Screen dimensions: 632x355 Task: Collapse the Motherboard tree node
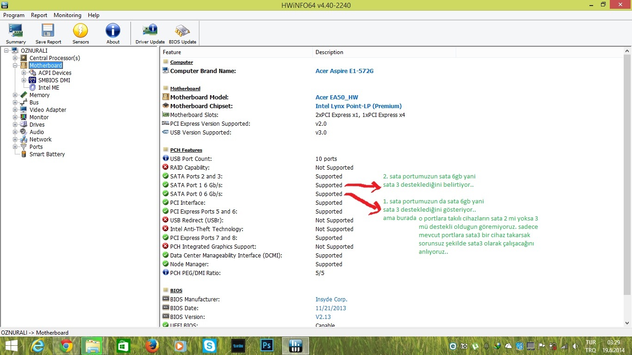[15, 65]
